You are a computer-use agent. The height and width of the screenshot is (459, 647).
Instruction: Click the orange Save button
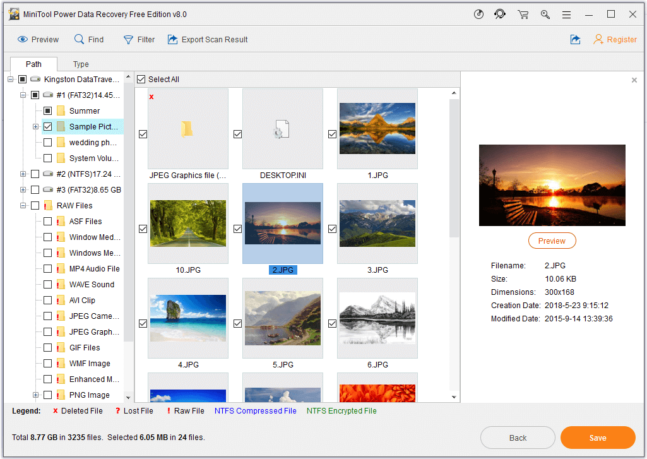pos(597,438)
